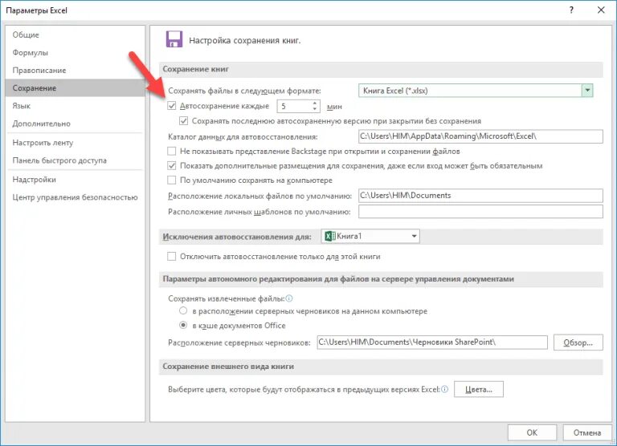Click the OK button

coord(532,432)
